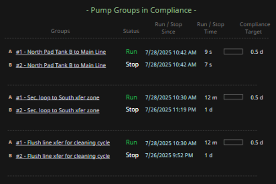The image size is (276, 184).
Task: Click the Compliance Target column header
Action: pos(251,28)
